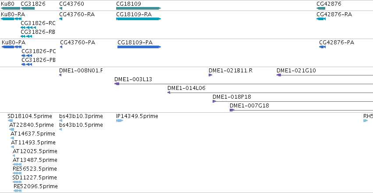Viewport: 373px width, 193px height.
Task: Click the CG43760 gene arrowhead
Action: tap(60, 8)
